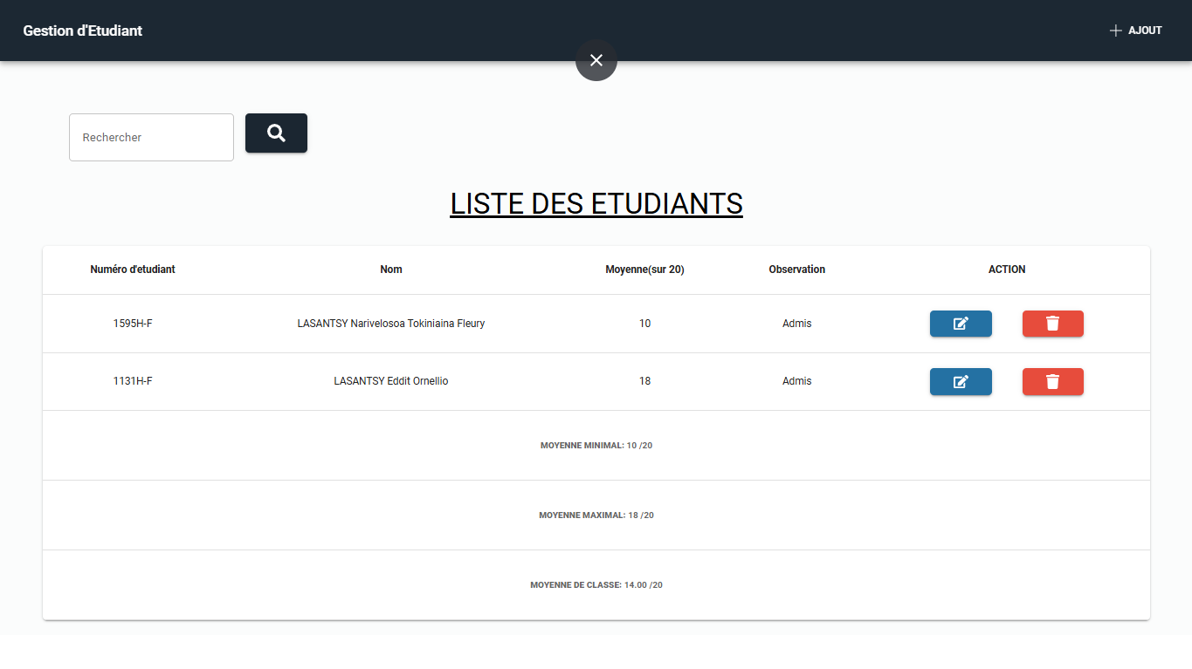The height and width of the screenshot is (669, 1192).
Task: Focus the Rechercher search field
Action: point(151,137)
